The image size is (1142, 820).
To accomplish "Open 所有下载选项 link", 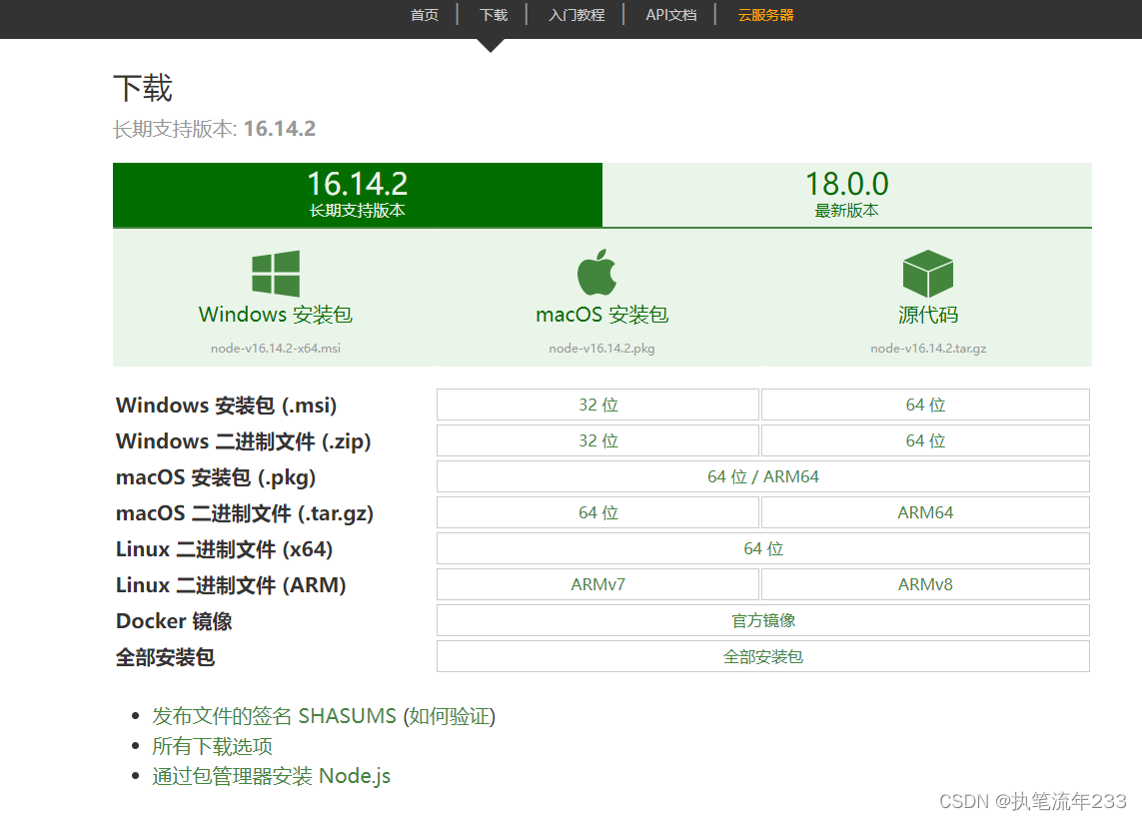I will (x=212, y=746).
